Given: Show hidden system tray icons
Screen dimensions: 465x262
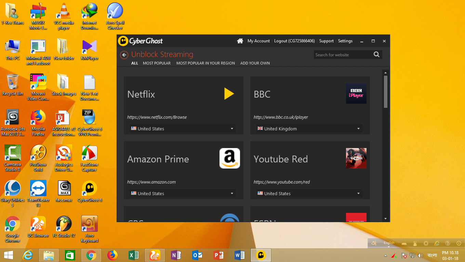Looking at the screenshot, I should (386, 256).
